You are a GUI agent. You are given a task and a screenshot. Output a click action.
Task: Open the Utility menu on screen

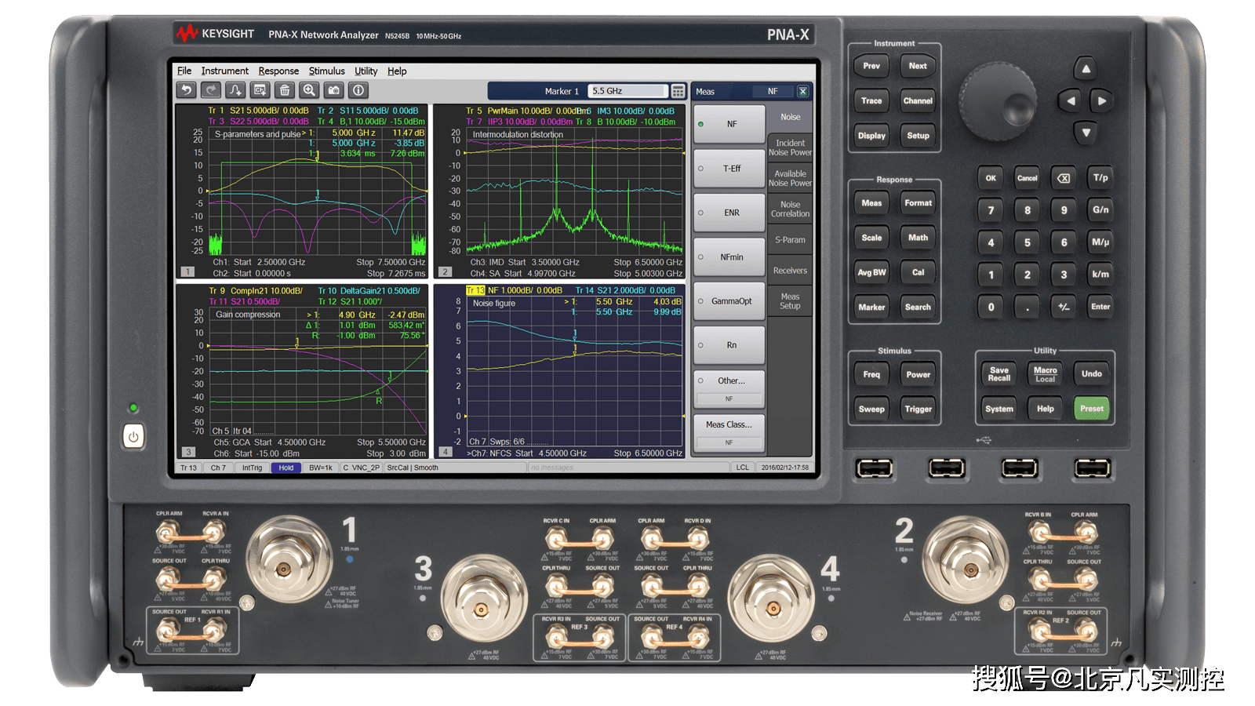point(366,71)
